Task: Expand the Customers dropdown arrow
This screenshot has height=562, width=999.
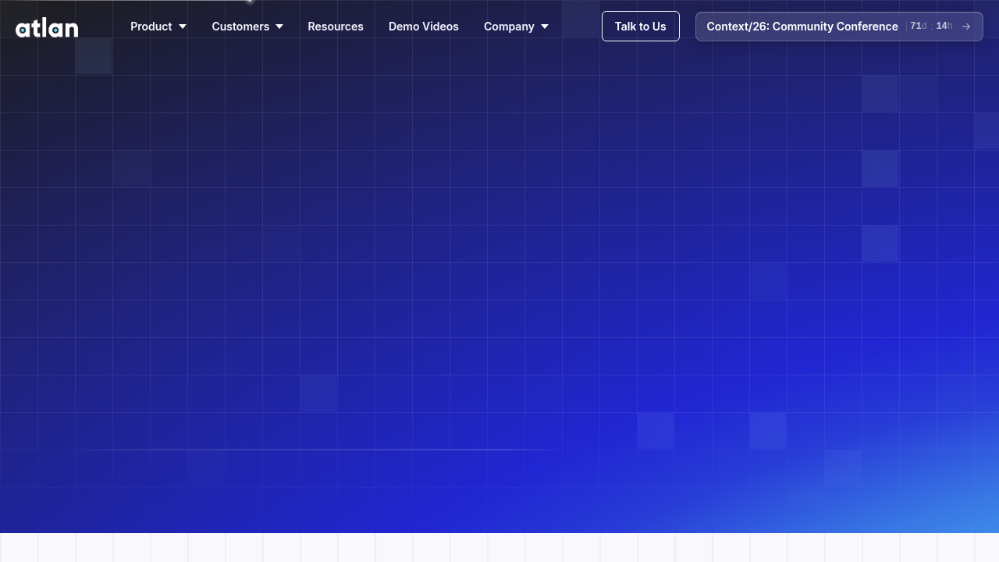Action: (279, 27)
